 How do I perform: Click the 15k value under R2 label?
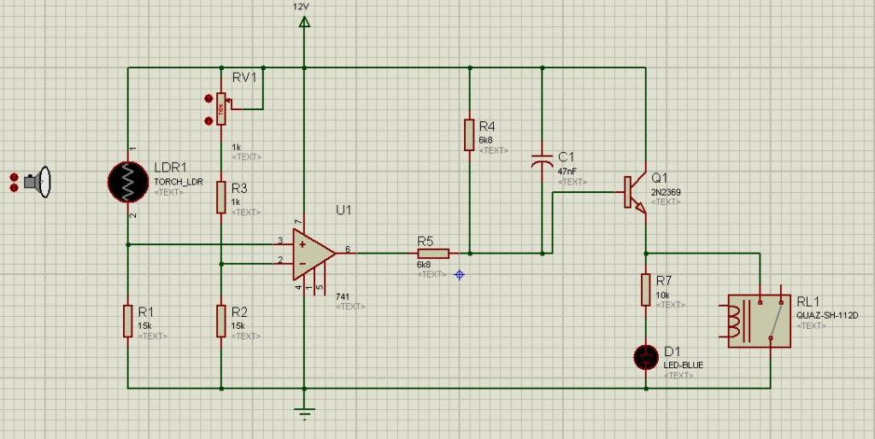[x=238, y=325]
